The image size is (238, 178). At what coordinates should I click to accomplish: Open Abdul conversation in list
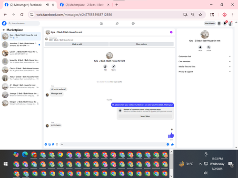tap(21, 78)
